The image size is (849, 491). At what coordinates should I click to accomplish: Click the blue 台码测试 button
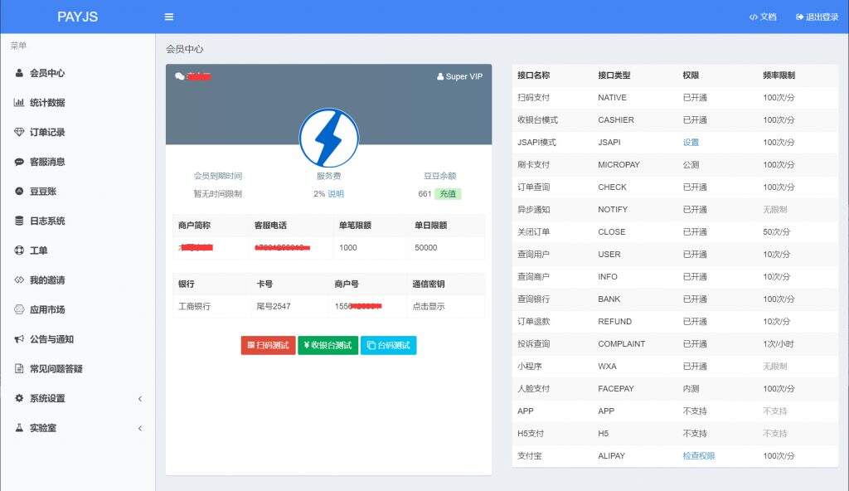388,345
